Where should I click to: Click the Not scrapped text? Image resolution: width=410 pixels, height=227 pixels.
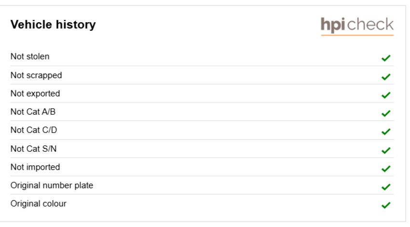(36, 76)
